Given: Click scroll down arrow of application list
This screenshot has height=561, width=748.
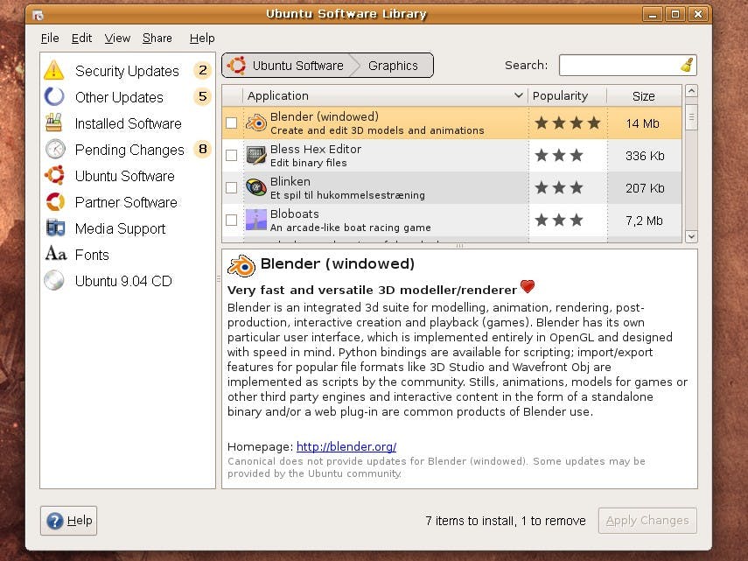Looking at the screenshot, I should coord(691,236).
